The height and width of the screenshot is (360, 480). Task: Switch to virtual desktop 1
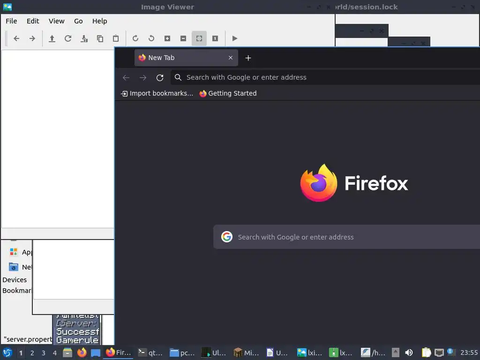pyautogui.click(x=21, y=353)
